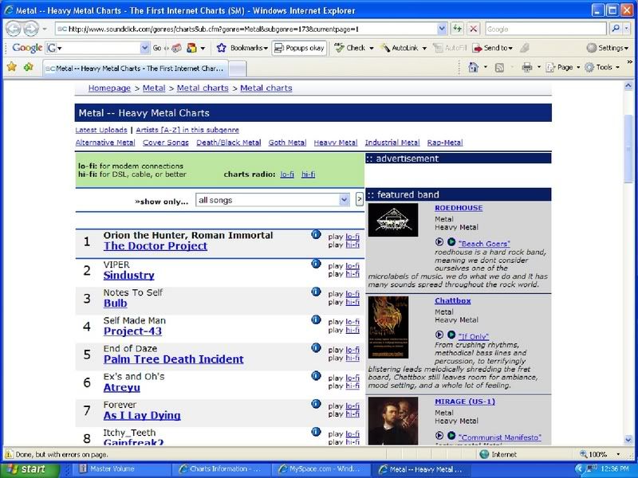The height and width of the screenshot is (478, 638).
Task: Open a new blank browser tab
Action: (x=238, y=69)
